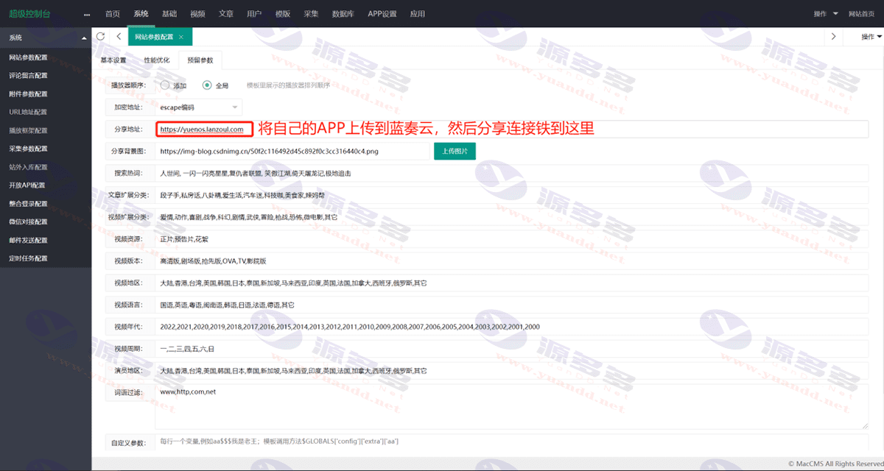Open 基础 in top navigation
Viewport: 884px width, 471px height.
tap(169, 14)
